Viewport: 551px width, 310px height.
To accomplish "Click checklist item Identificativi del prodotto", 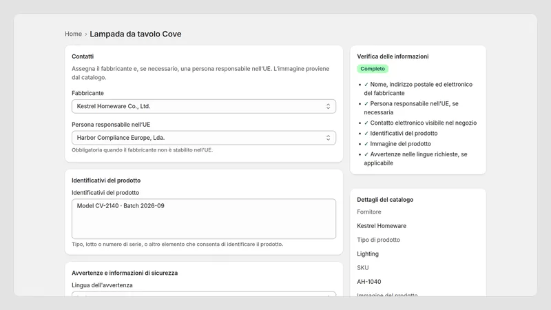I will 401,133.
